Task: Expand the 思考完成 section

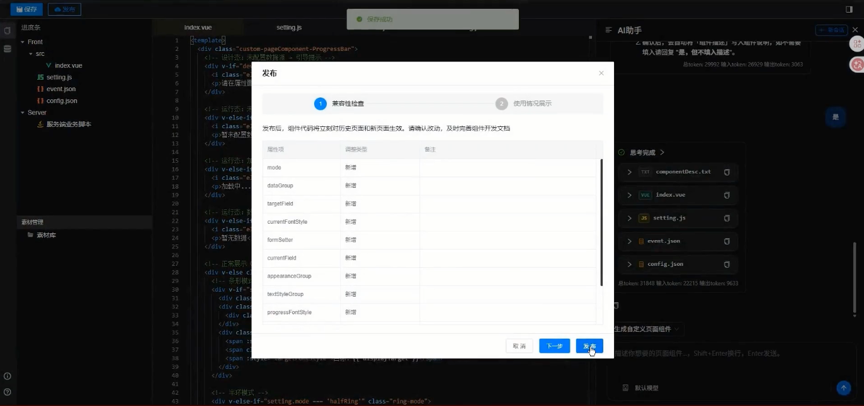Action: click(x=662, y=153)
